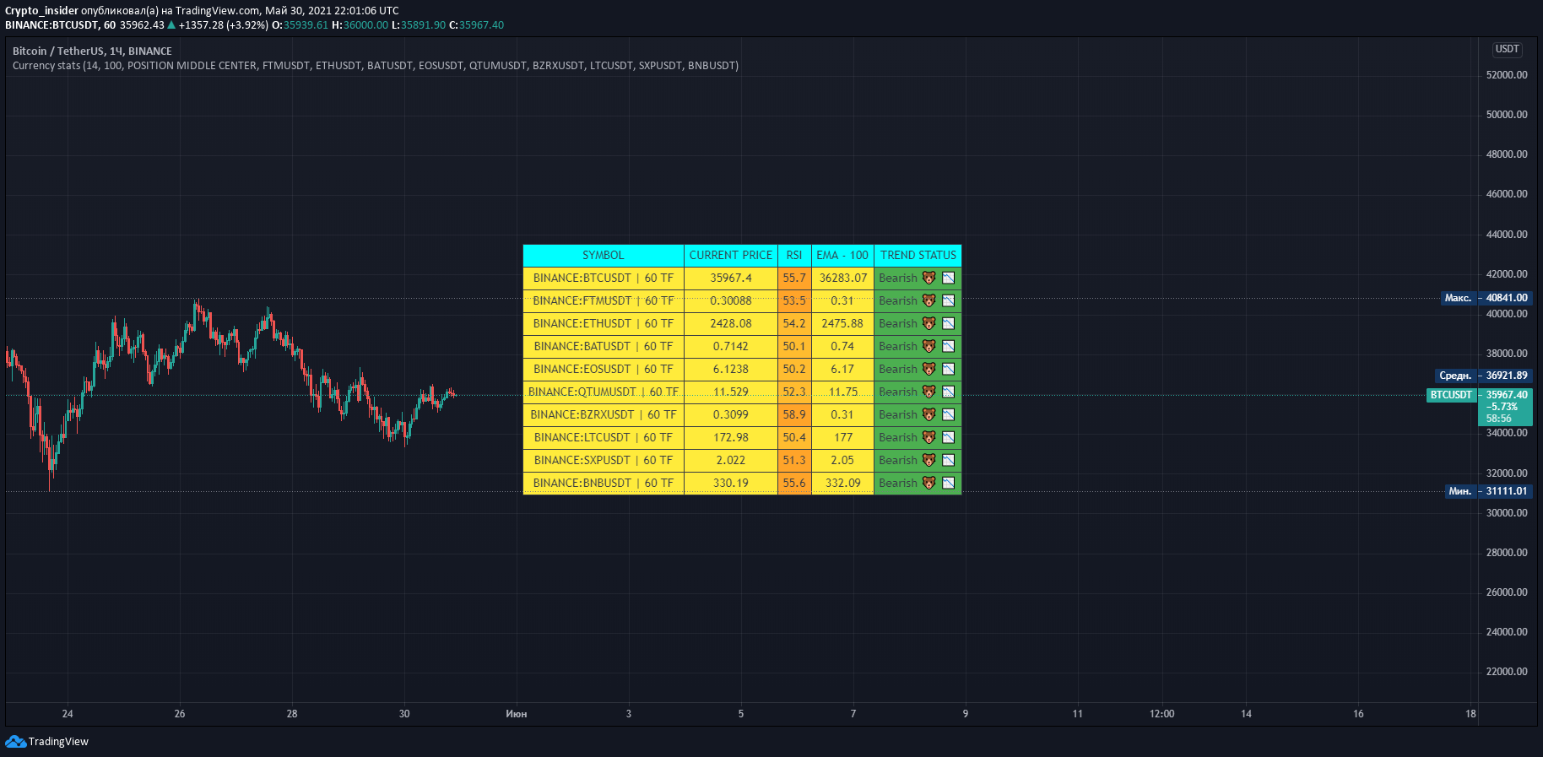Click the TradingView cloud logo
This screenshot has height=757, width=1543.
pos(15,741)
